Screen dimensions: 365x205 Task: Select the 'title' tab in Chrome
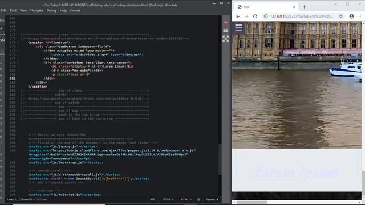coord(266,7)
